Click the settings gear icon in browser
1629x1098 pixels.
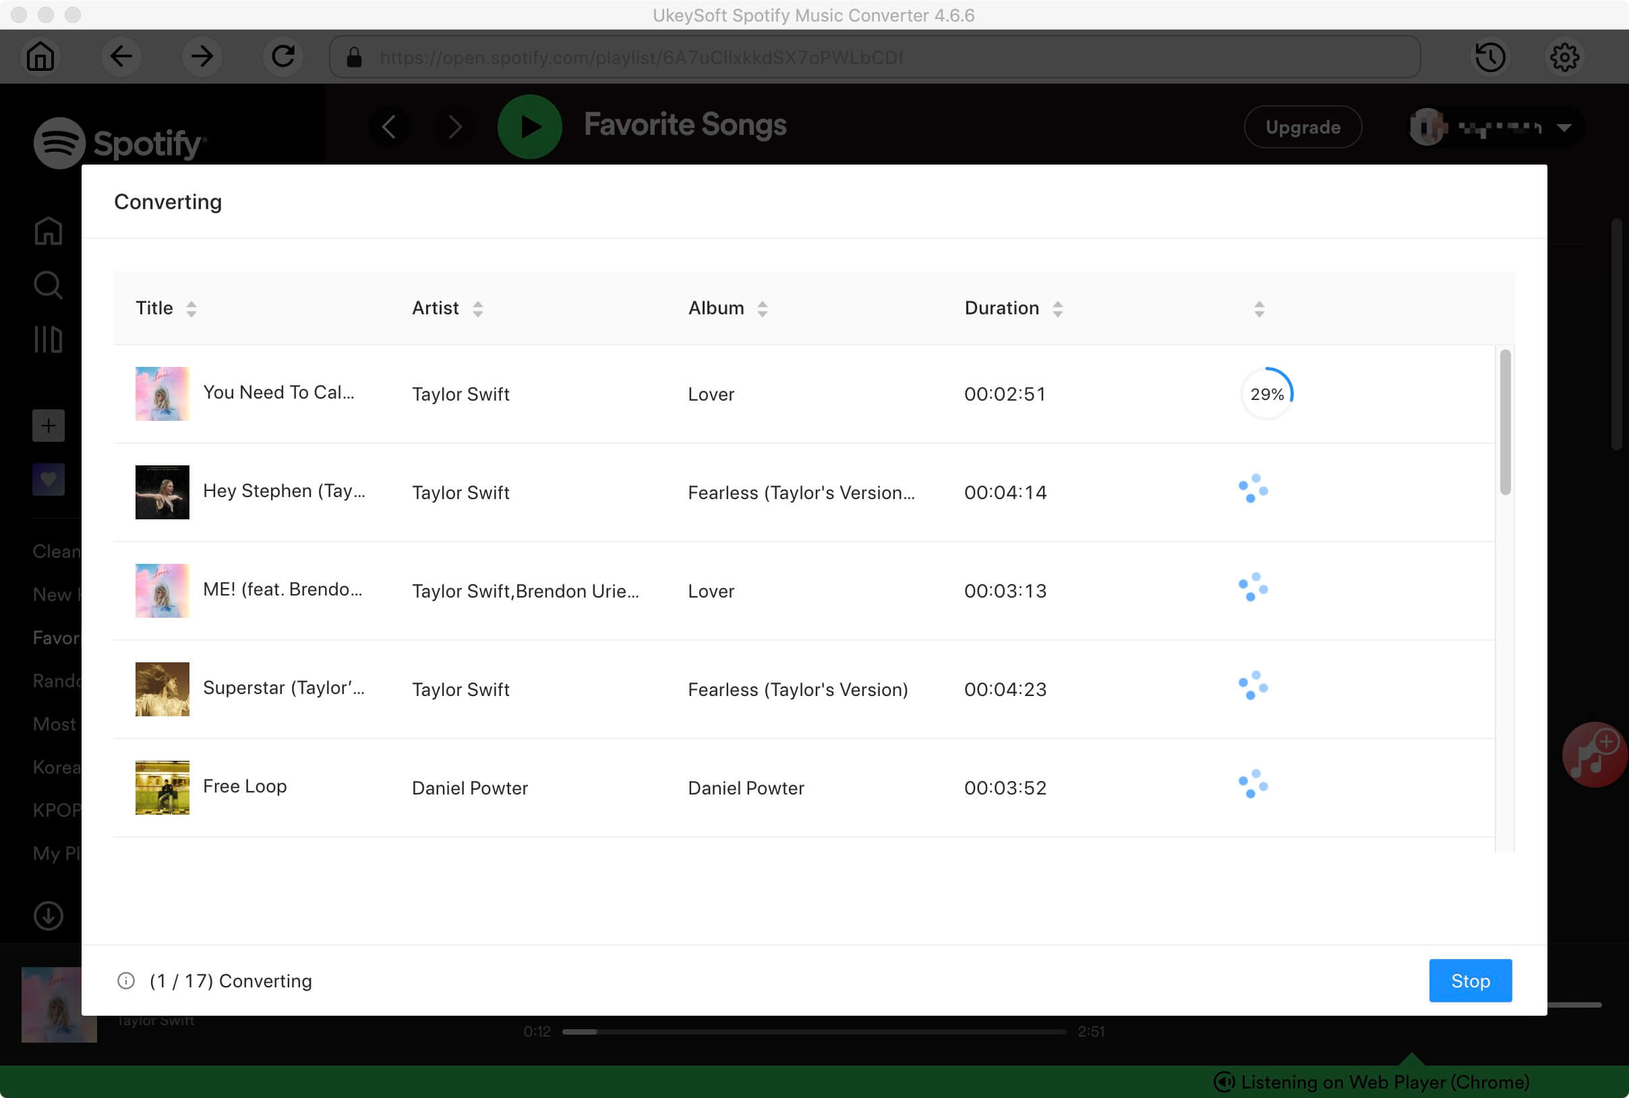click(x=1566, y=57)
